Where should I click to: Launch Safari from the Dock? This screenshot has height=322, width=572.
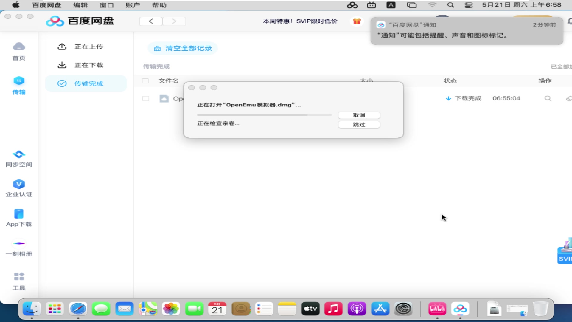[x=78, y=309]
